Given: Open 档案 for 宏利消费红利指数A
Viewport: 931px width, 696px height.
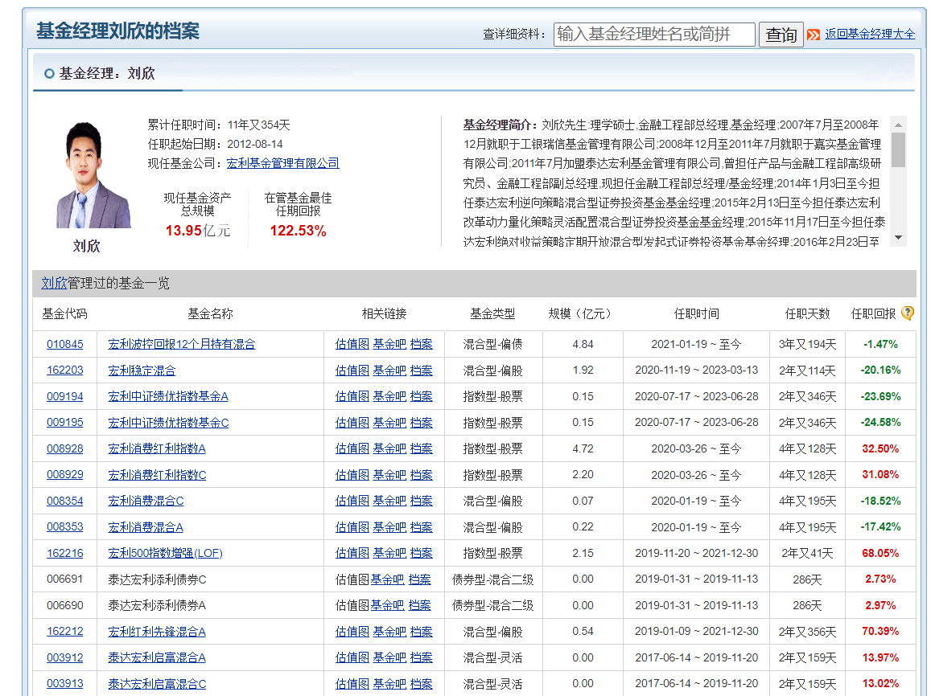Looking at the screenshot, I should [x=421, y=448].
